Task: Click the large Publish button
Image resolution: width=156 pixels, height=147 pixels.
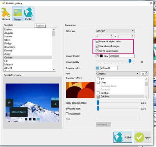Action: click(123, 137)
